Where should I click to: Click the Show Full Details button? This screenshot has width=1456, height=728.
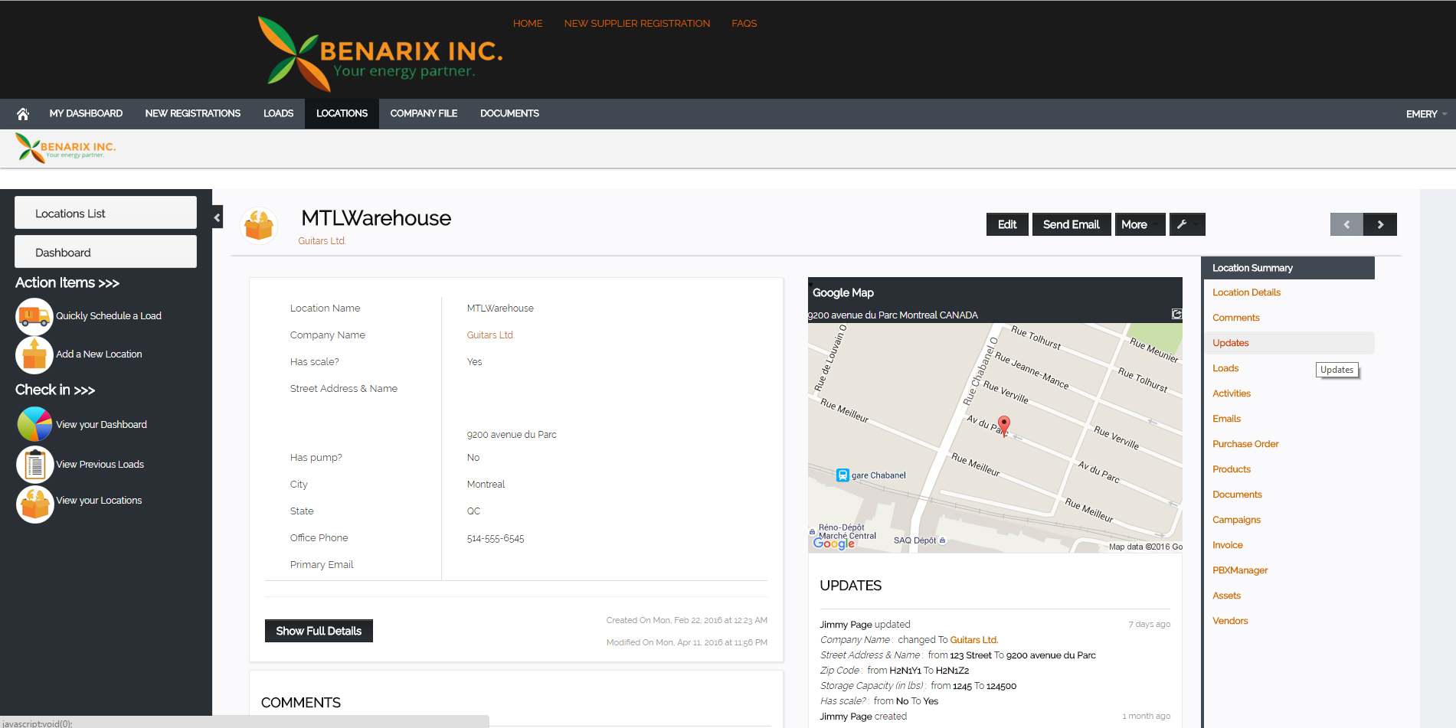click(x=319, y=631)
